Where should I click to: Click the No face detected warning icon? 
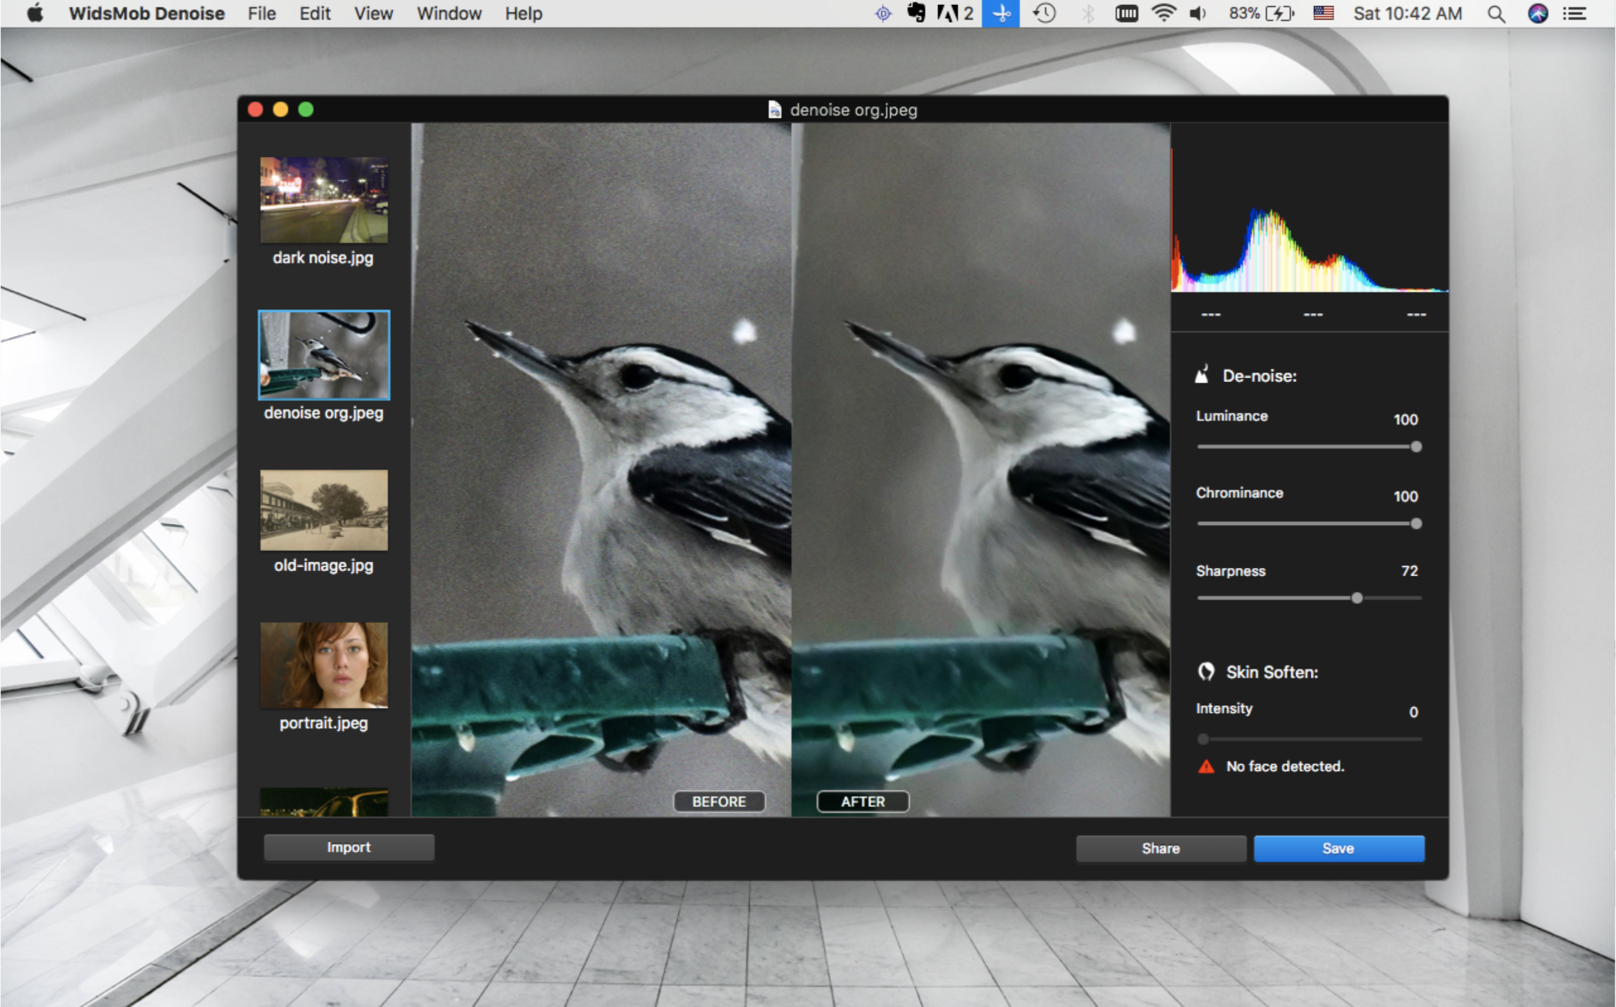(1205, 767)
